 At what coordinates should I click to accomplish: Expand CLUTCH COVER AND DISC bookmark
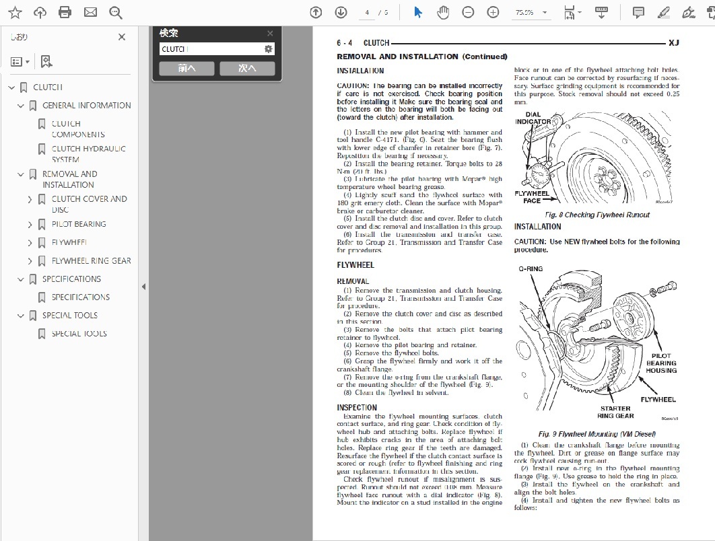30,199
